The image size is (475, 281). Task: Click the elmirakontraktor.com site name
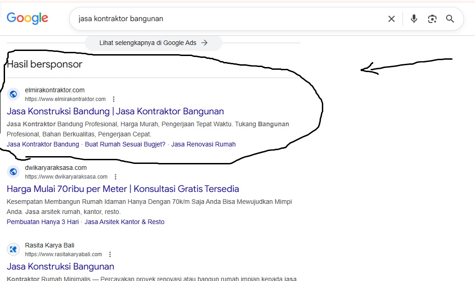pos(55,90)
